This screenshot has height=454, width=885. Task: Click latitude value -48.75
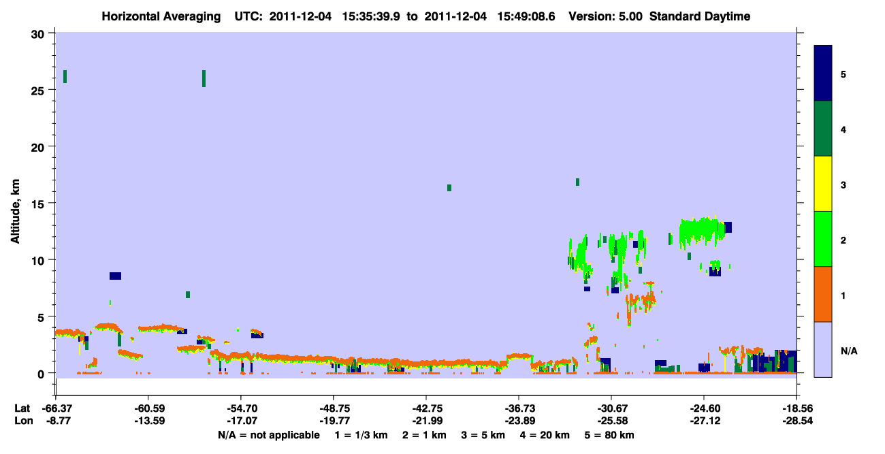pos(334,408)
